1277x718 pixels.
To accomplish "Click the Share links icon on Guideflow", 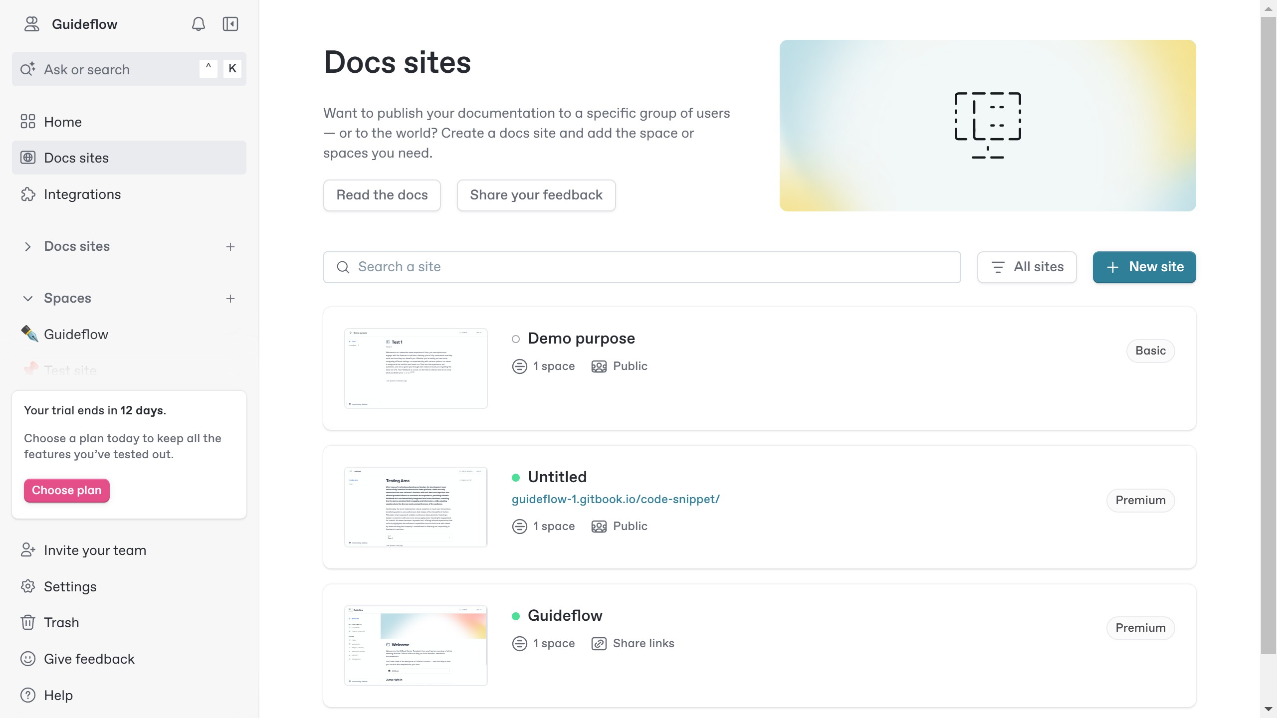I will pyautogui.click(x=599, y=644).
